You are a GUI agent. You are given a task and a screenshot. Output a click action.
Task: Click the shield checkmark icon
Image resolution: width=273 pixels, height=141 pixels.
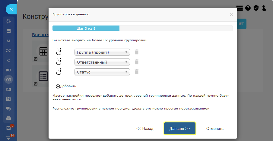(x=256, y=8)
